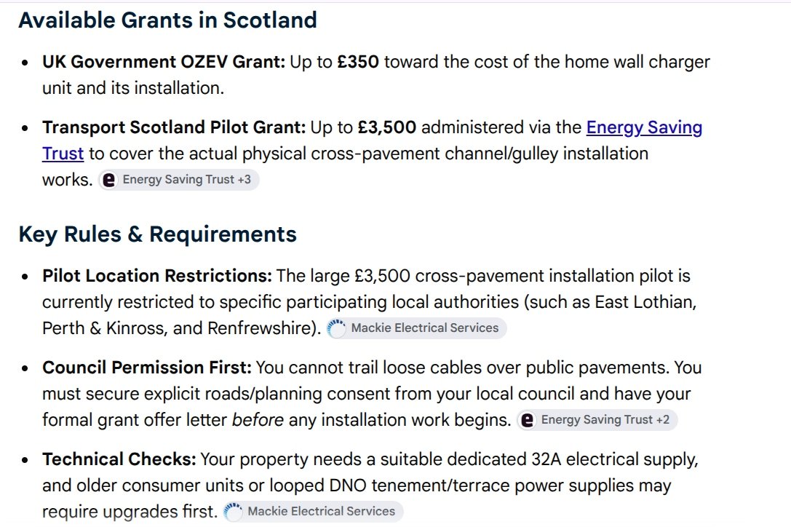Click the Mackie logo icon after Renfrewshire
Viewport: 791px width, 527px height.
point(336,328)
